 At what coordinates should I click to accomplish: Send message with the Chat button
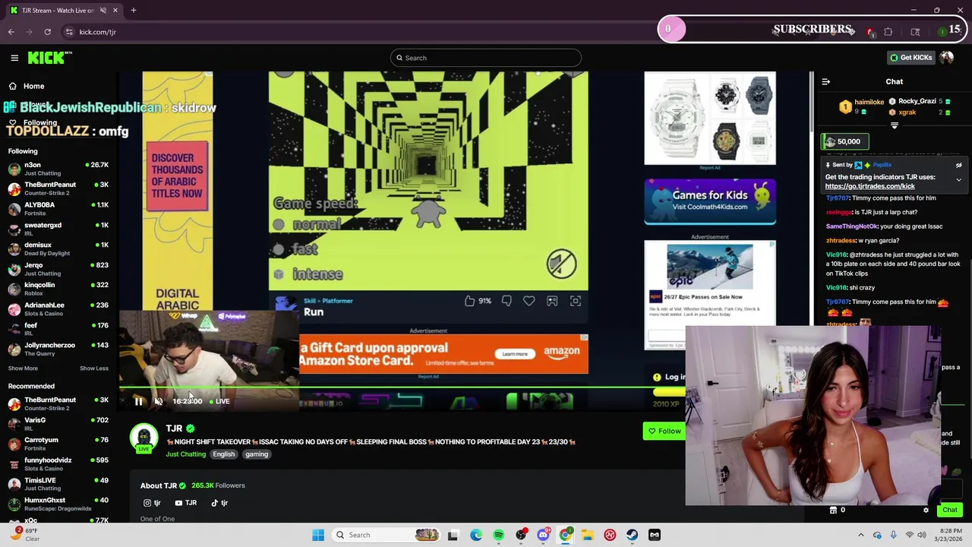[950, 510]
